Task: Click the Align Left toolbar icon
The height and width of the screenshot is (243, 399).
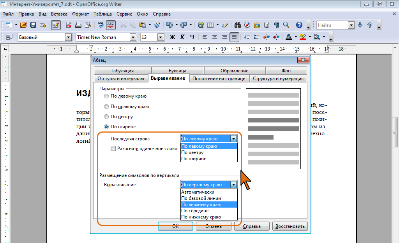Action: (x=205, y=37)
